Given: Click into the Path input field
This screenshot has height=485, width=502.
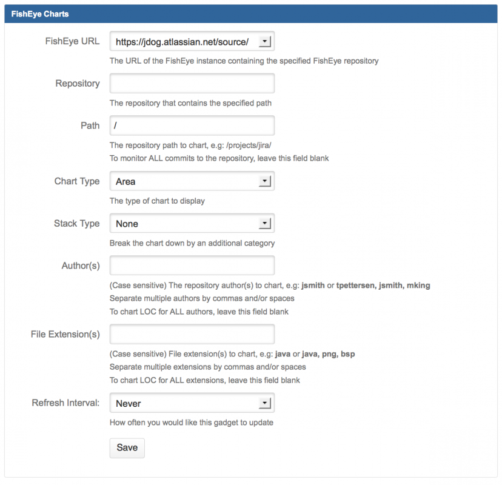Looking at the screenshot, I should [x=192, y=125].
